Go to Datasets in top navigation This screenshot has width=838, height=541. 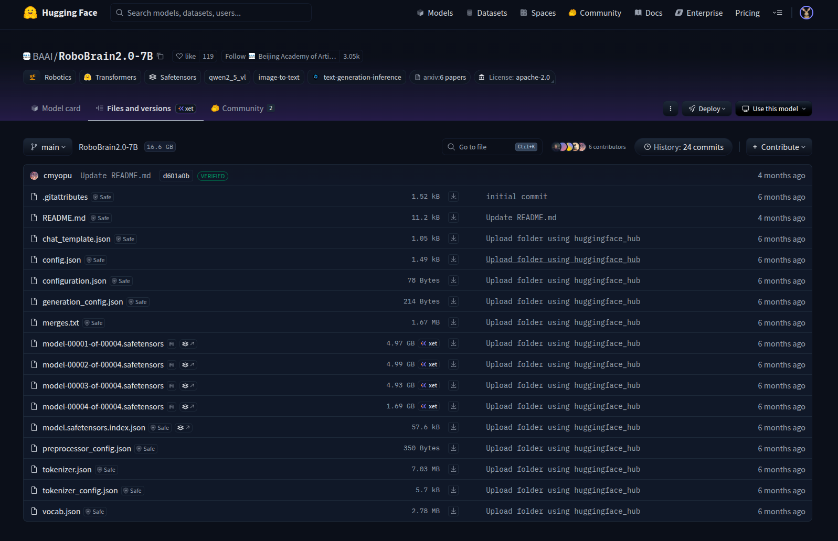[486, 13]
